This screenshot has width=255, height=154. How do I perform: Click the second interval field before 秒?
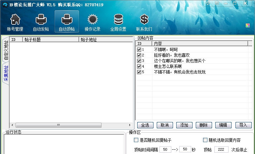click(x=185, y=149)
